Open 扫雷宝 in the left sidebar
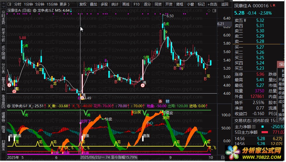 (3, 145)
